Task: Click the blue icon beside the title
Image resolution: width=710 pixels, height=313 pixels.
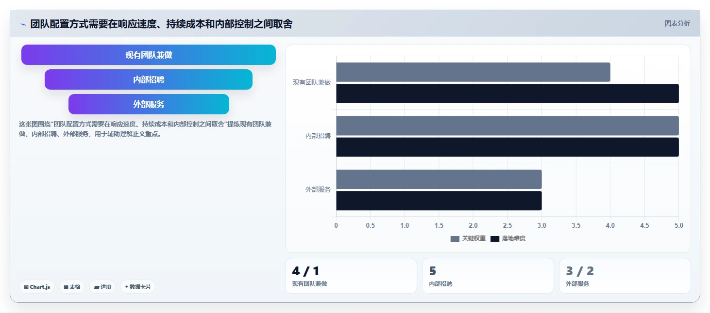Action: coord(23,24)
